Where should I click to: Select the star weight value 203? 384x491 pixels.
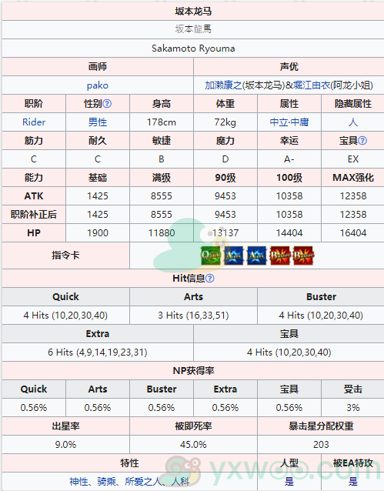[x=321, y=445]
